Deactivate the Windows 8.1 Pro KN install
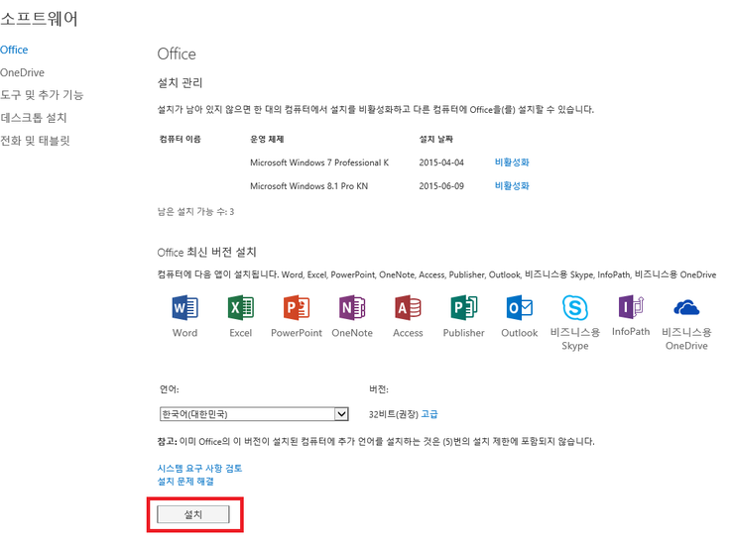The image size is (734, 544). coord(512,185)
